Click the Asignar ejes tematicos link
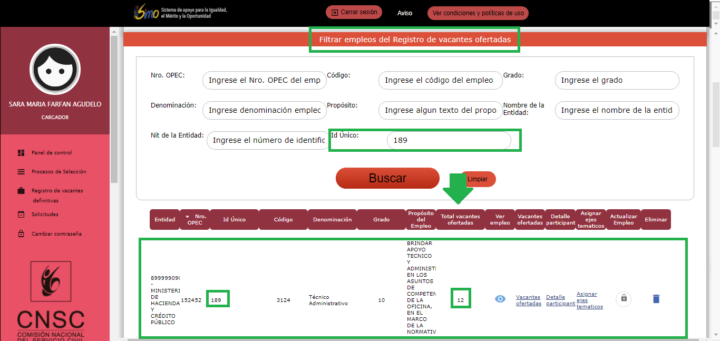720x341 pixels. [589, 300]
